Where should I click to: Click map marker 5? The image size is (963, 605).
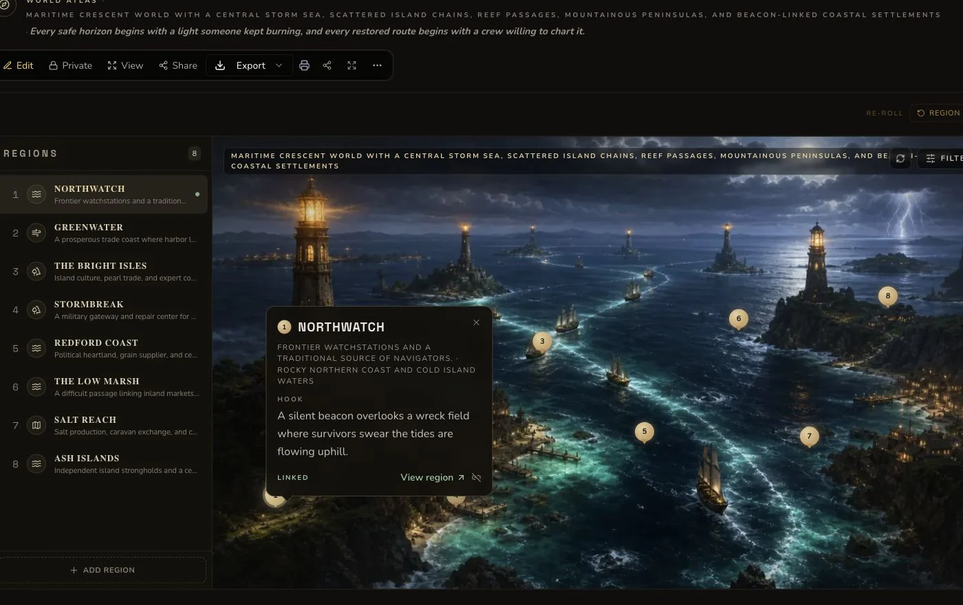click(x=645, y=432)
